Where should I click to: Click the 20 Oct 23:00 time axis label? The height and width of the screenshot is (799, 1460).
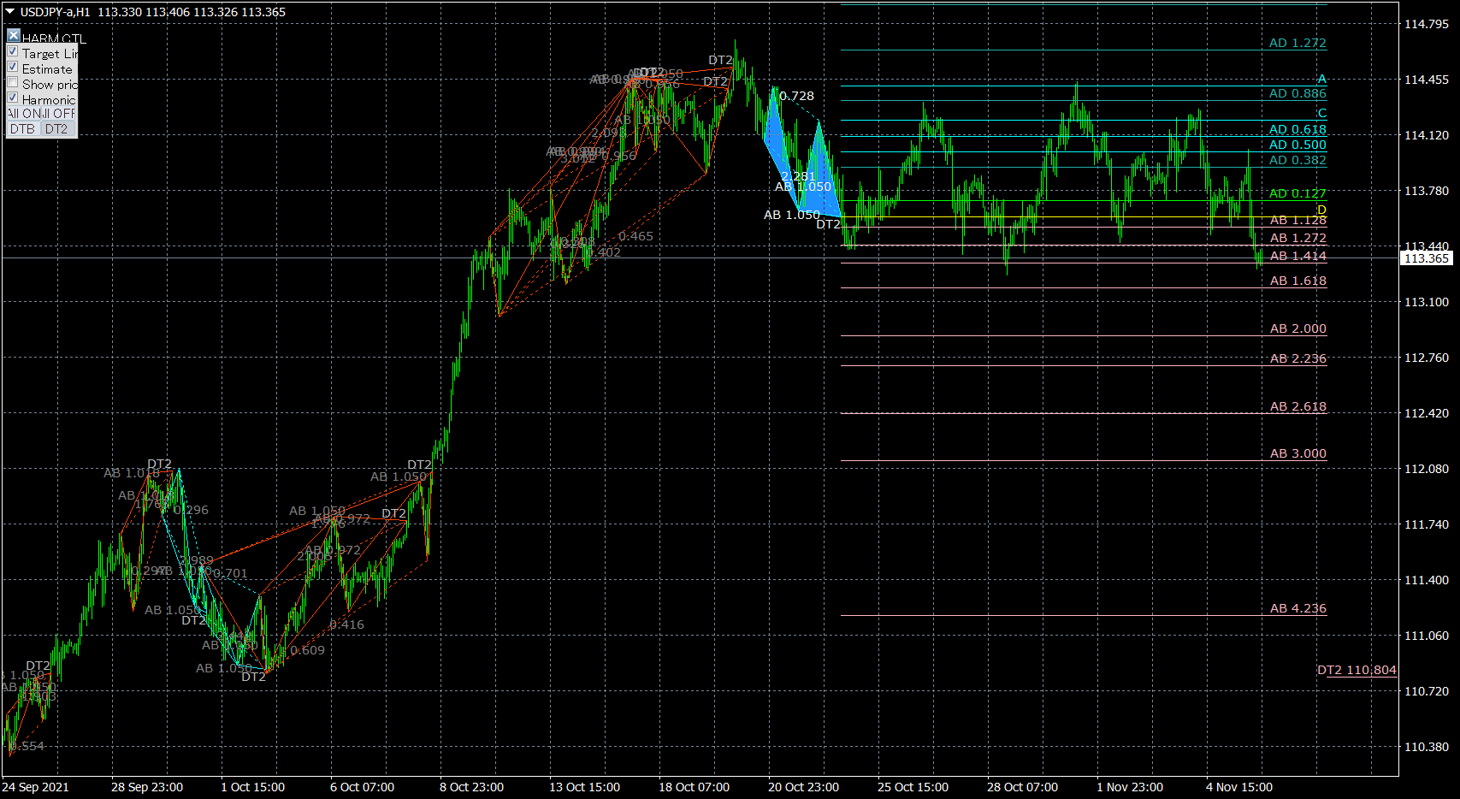(803, 787)
